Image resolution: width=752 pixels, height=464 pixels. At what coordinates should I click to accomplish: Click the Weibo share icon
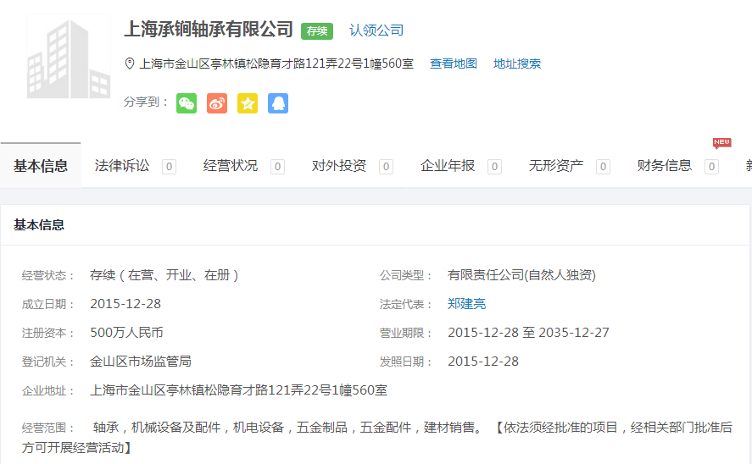[x=217, y=103]
